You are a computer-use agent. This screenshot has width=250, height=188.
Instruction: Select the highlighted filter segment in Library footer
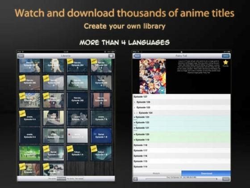click(62, 179)
